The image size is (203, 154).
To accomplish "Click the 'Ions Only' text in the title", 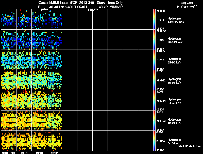I will pos(115,3).
